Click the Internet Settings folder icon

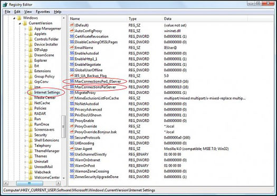31,92
